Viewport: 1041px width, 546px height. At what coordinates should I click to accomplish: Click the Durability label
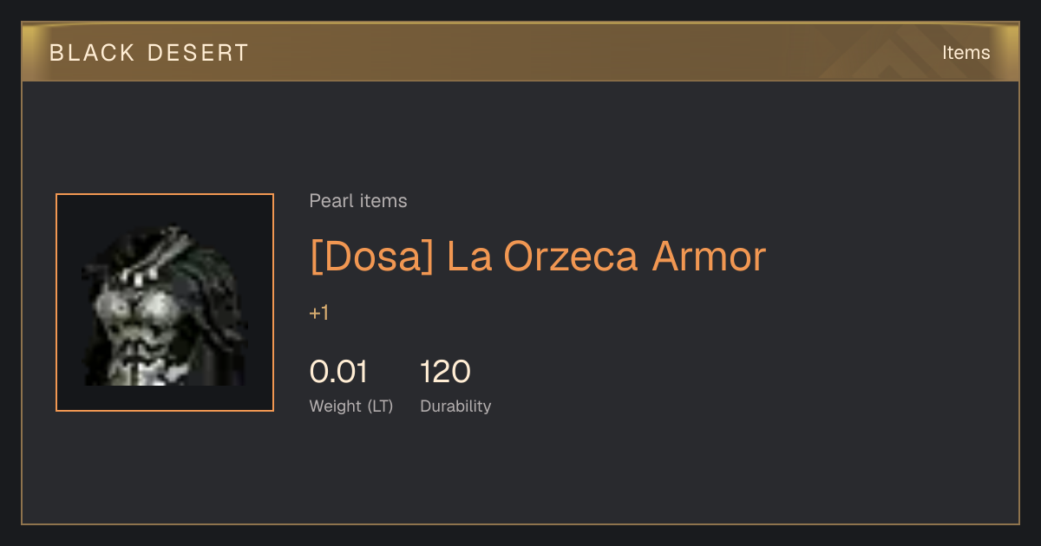click(x=455, y=406)
